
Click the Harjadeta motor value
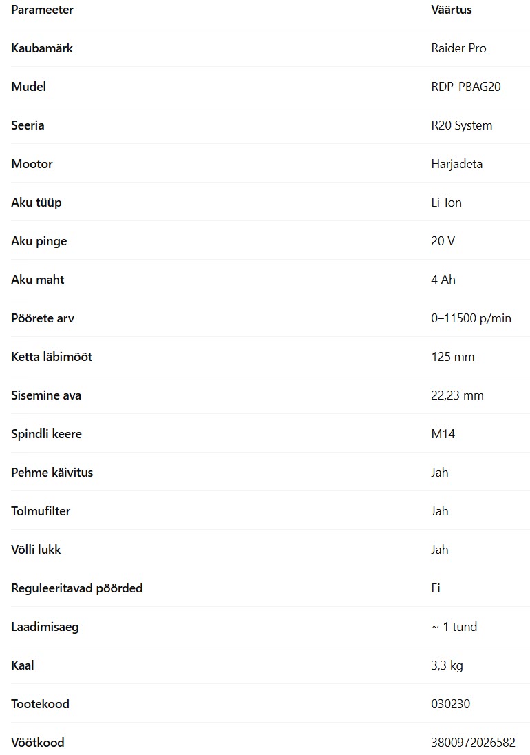click(457, 164)
